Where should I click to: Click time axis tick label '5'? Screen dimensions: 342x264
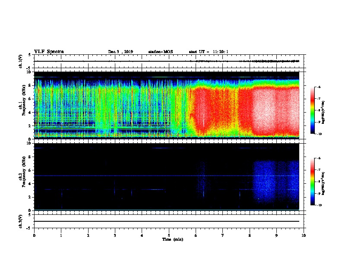click(169, 236)
